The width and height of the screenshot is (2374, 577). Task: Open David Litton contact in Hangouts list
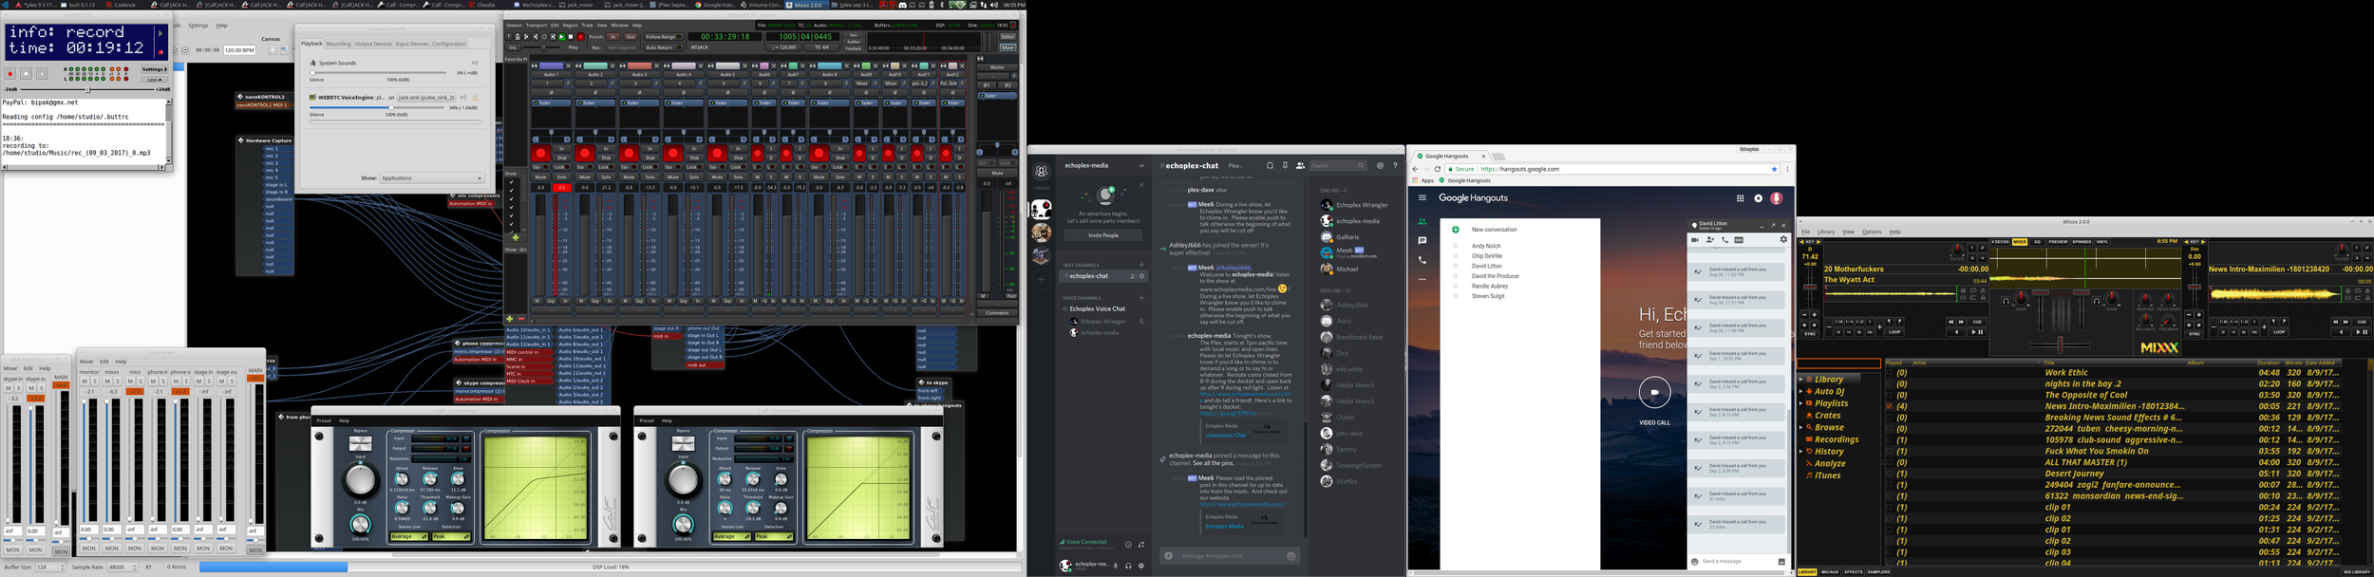click(x=1486, y=266)
